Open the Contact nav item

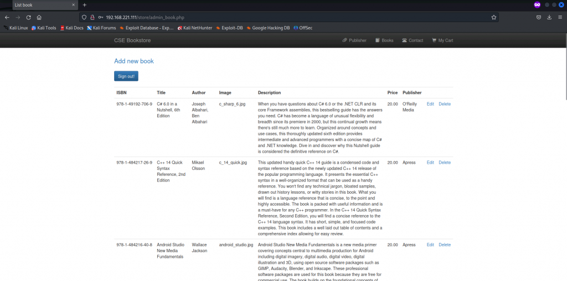413,40
